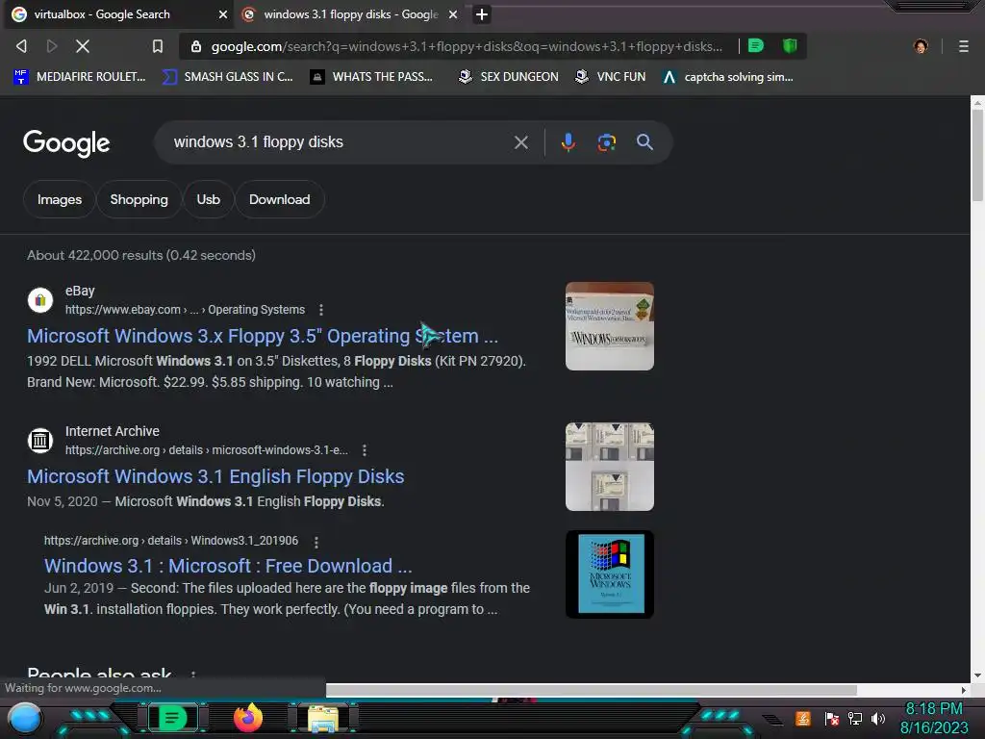Switch to windows 3.1 floppy disks tab
985x739 pixels.
tap(350, 14)
